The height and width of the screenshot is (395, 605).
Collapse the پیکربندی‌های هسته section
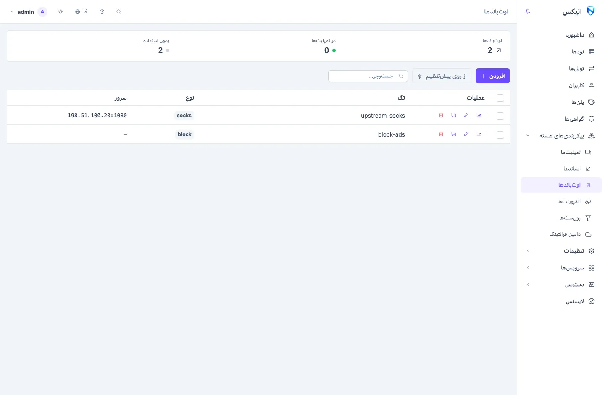[x=561, y=136]
